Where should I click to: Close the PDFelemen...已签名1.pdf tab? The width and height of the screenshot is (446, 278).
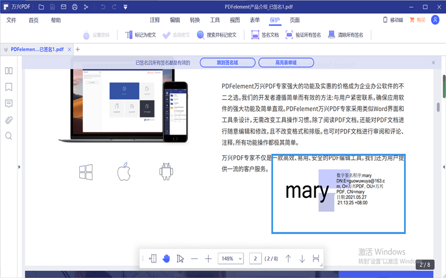point(69,49)
